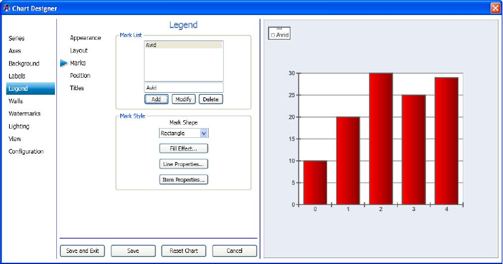Select the Marks subsection
Screen dimensions: 503x264
pos(78,63)
